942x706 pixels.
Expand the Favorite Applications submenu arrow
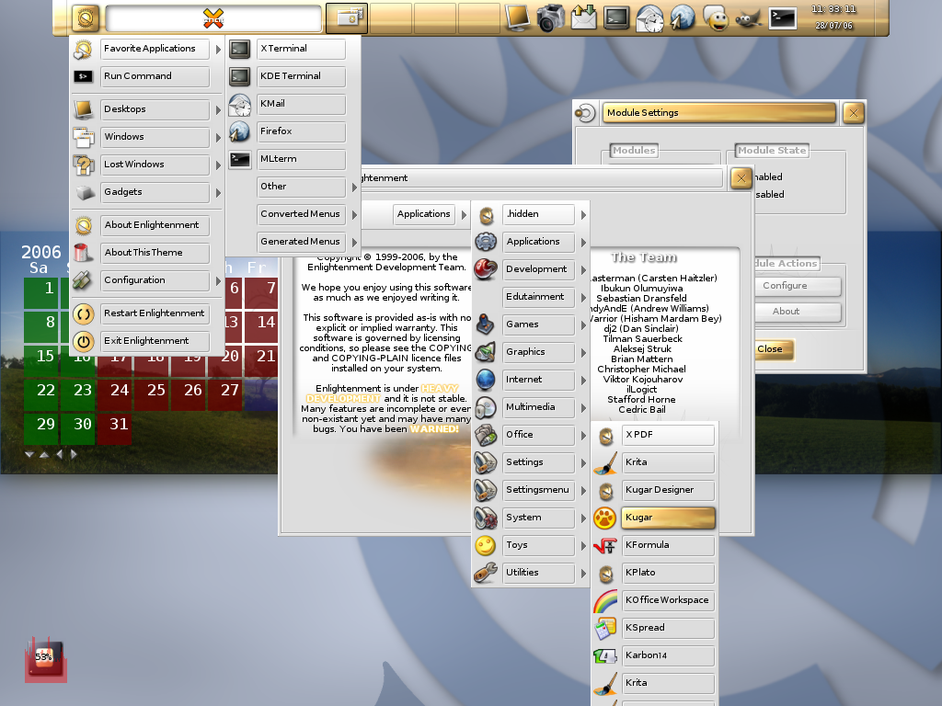218,49
